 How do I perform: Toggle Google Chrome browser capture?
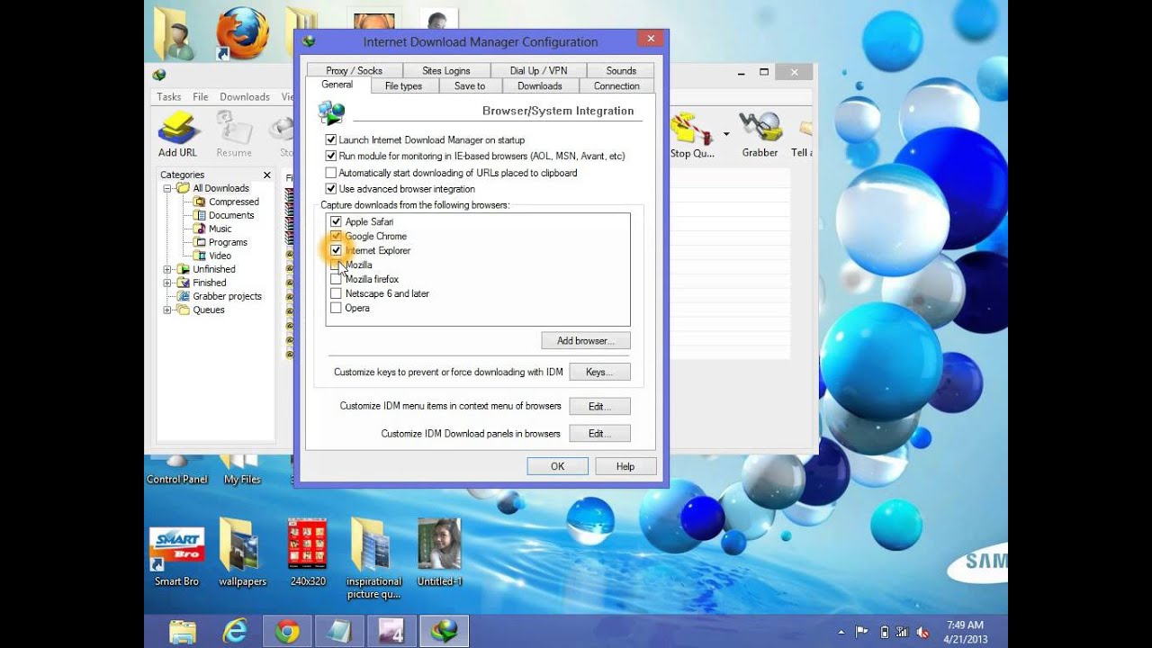tap(336, 236)
